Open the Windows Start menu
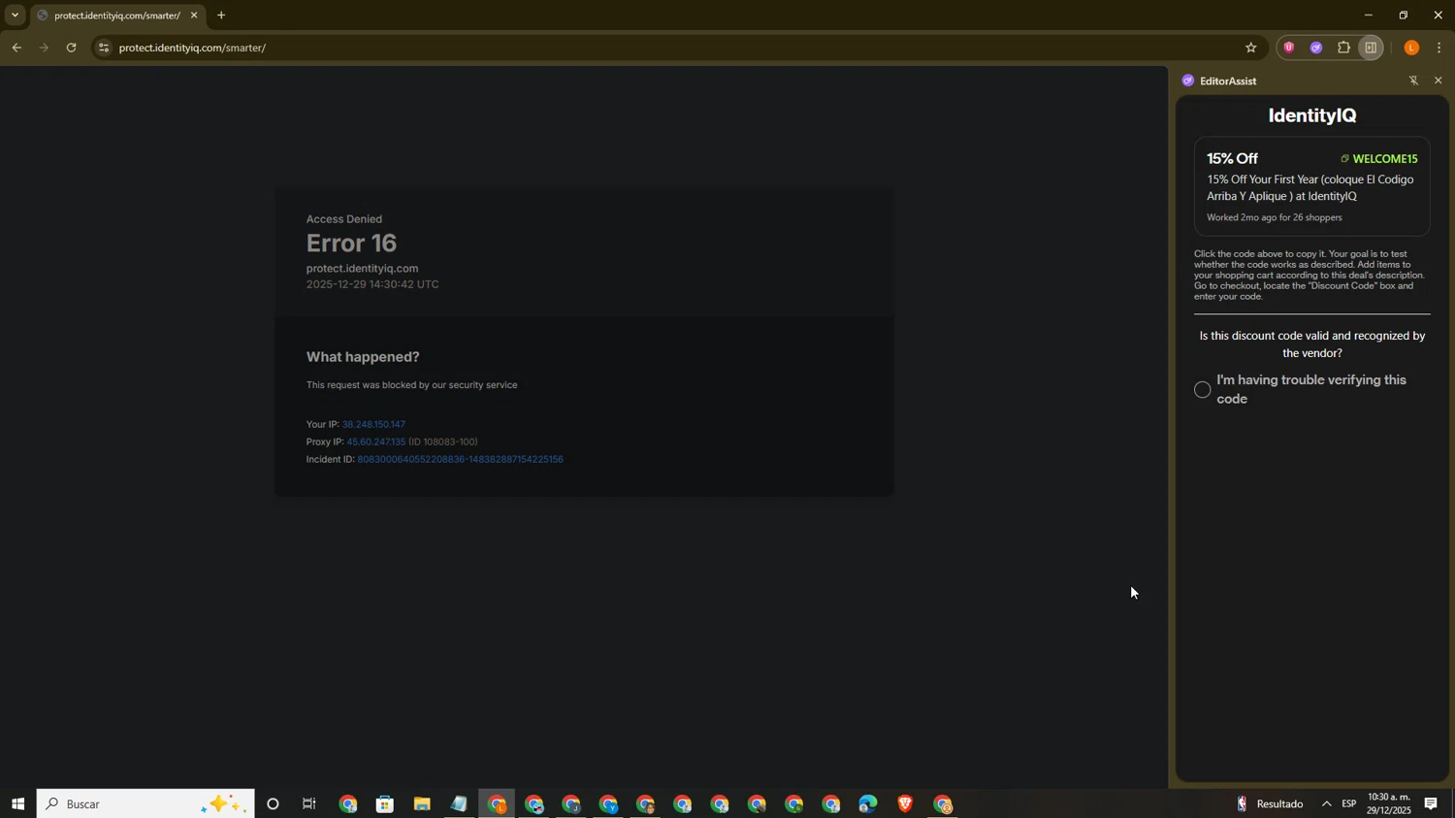The height and width of the screenshot is (818, 1455). tap(17, 803)
